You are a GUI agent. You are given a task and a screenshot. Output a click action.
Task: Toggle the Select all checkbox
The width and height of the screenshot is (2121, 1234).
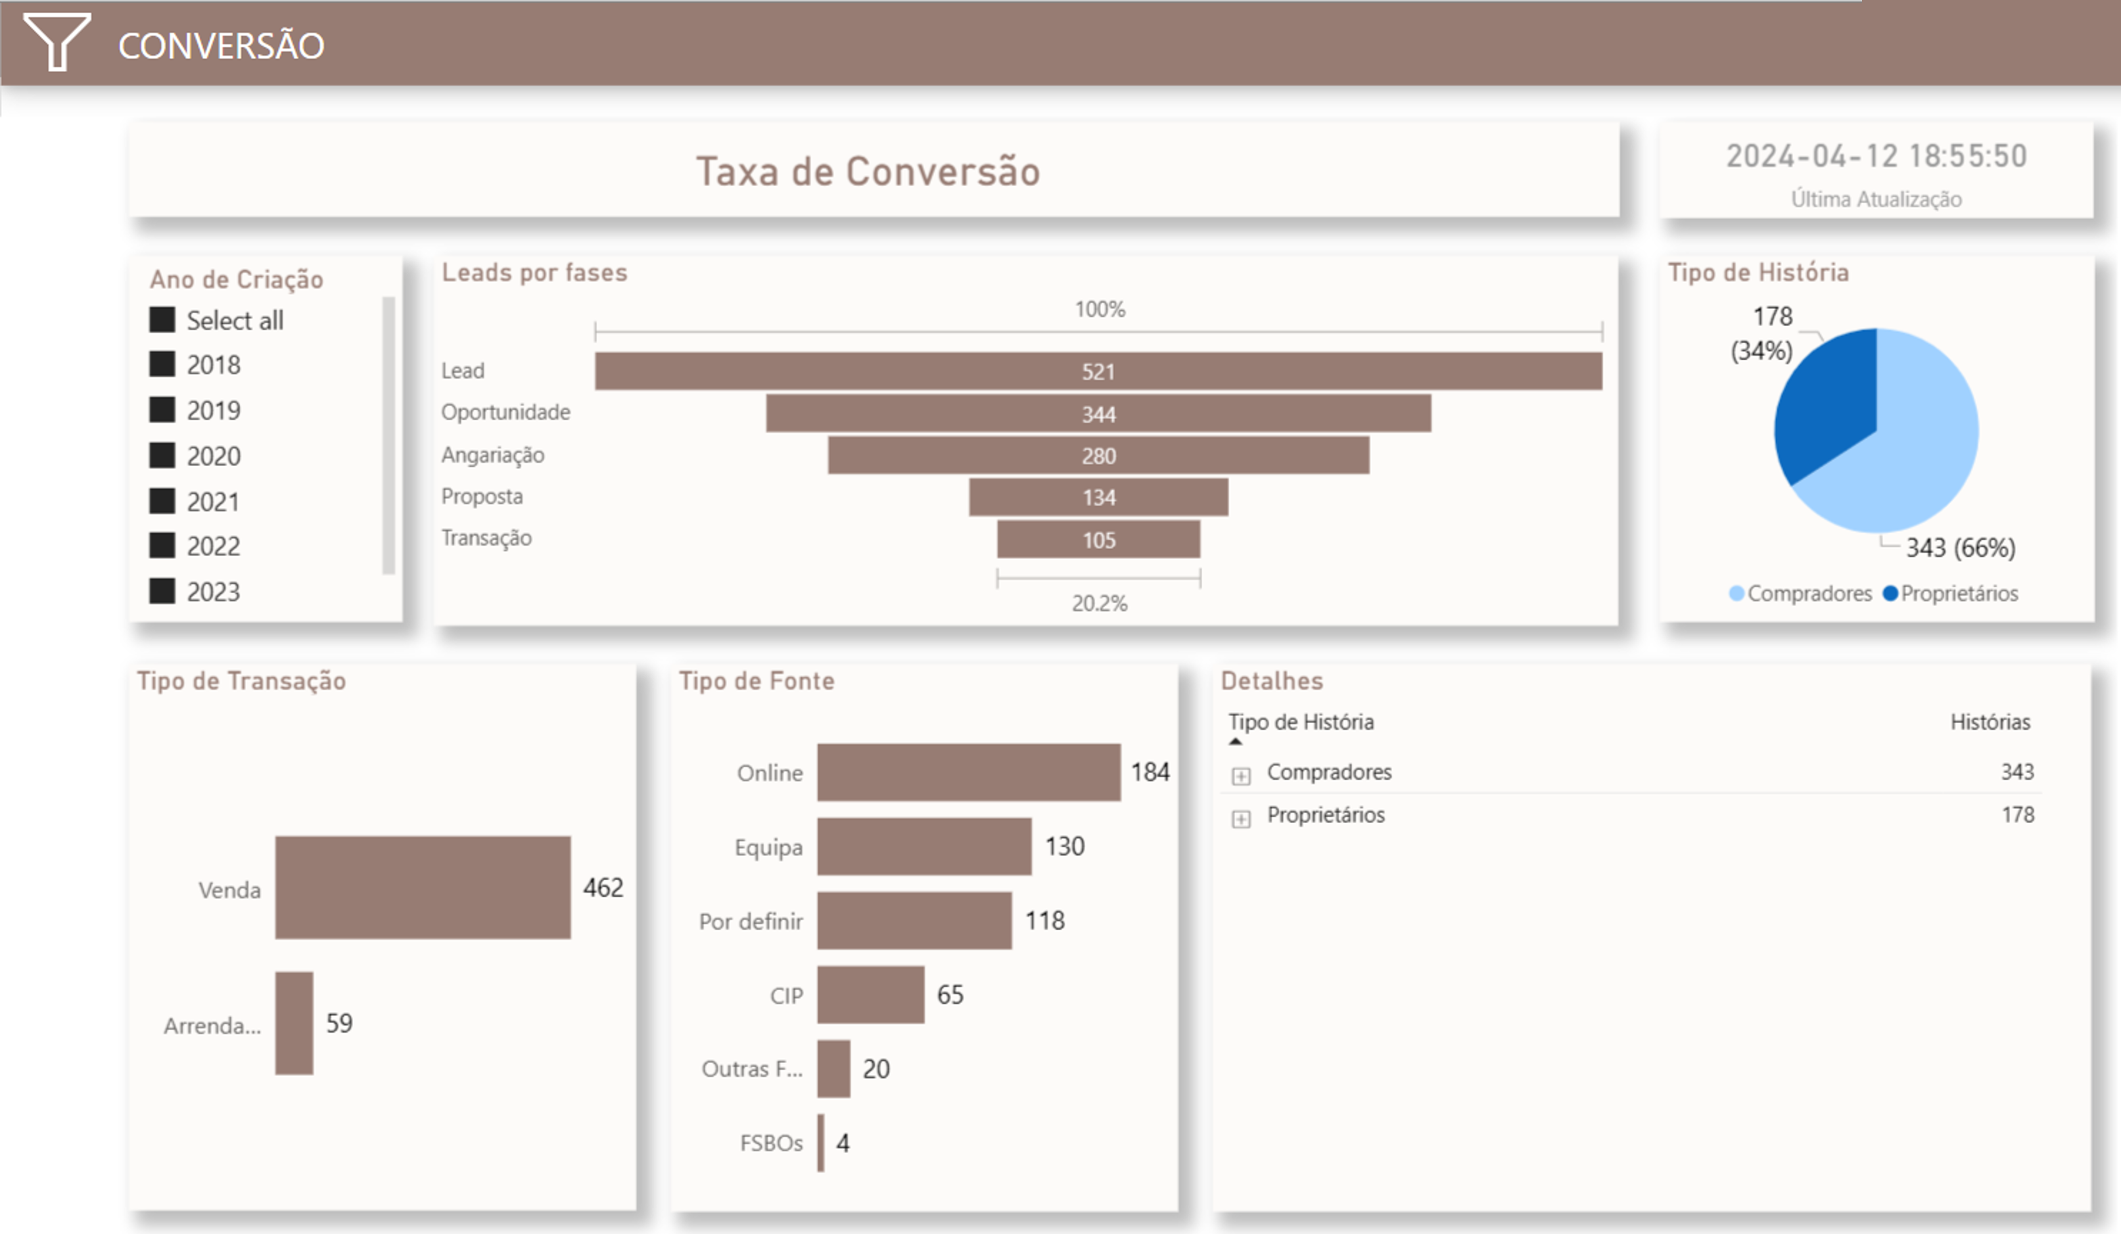point(162,320)
